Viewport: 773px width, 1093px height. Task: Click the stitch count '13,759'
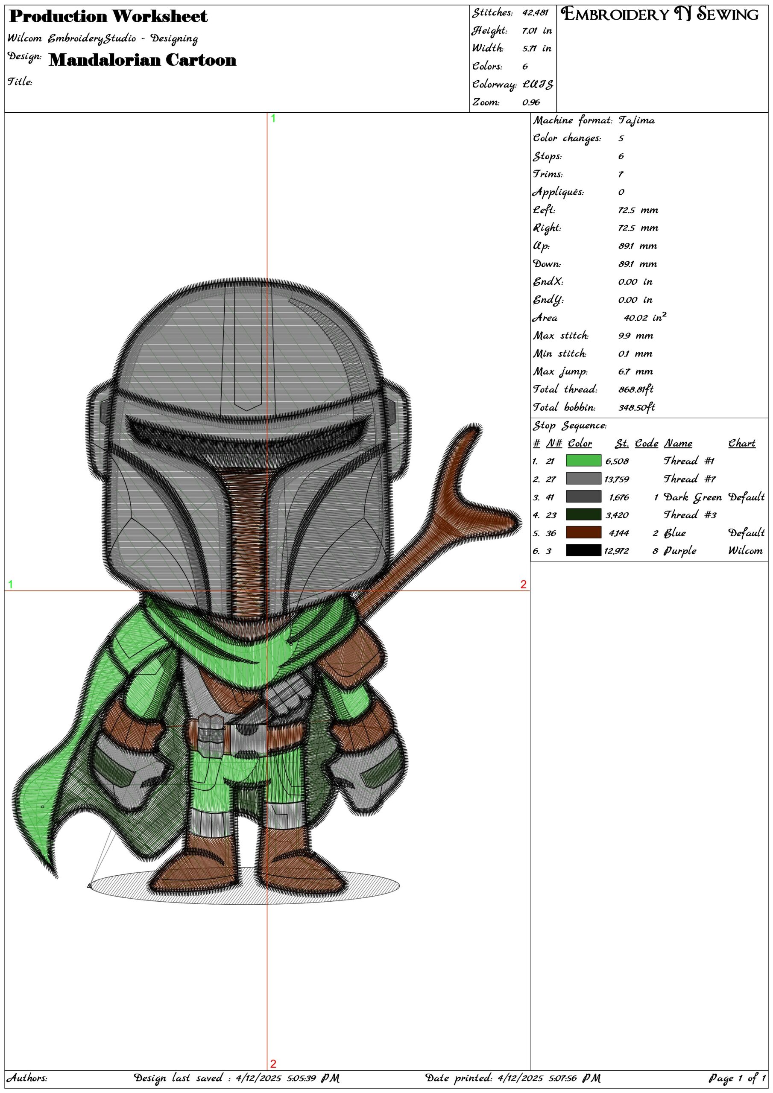coord(616,479)
